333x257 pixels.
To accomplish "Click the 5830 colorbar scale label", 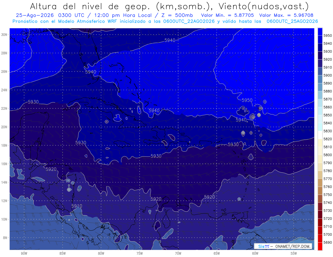I will (x=328, y=131).
